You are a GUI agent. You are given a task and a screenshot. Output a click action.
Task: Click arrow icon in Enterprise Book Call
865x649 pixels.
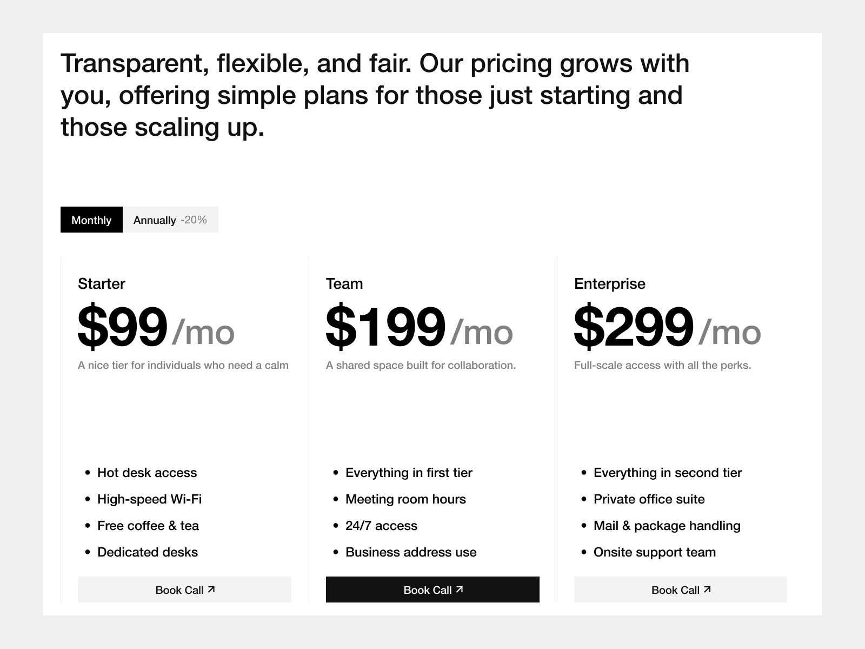click(707, 590)
